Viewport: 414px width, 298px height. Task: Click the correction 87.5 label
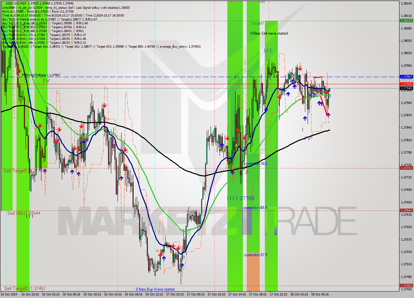(x=256, y=255)
